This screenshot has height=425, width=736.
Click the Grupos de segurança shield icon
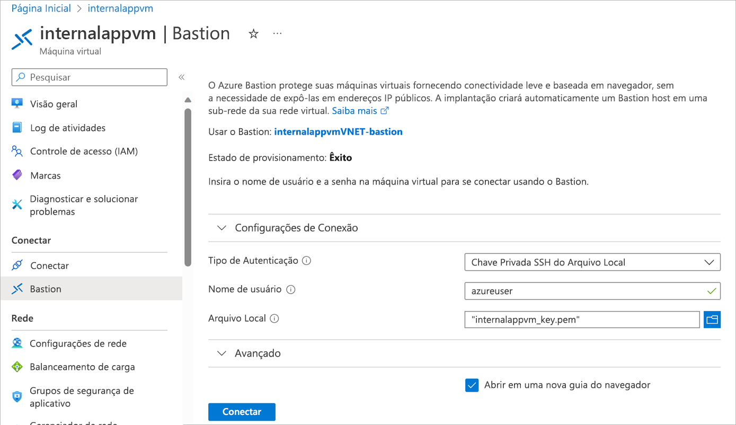17,396
